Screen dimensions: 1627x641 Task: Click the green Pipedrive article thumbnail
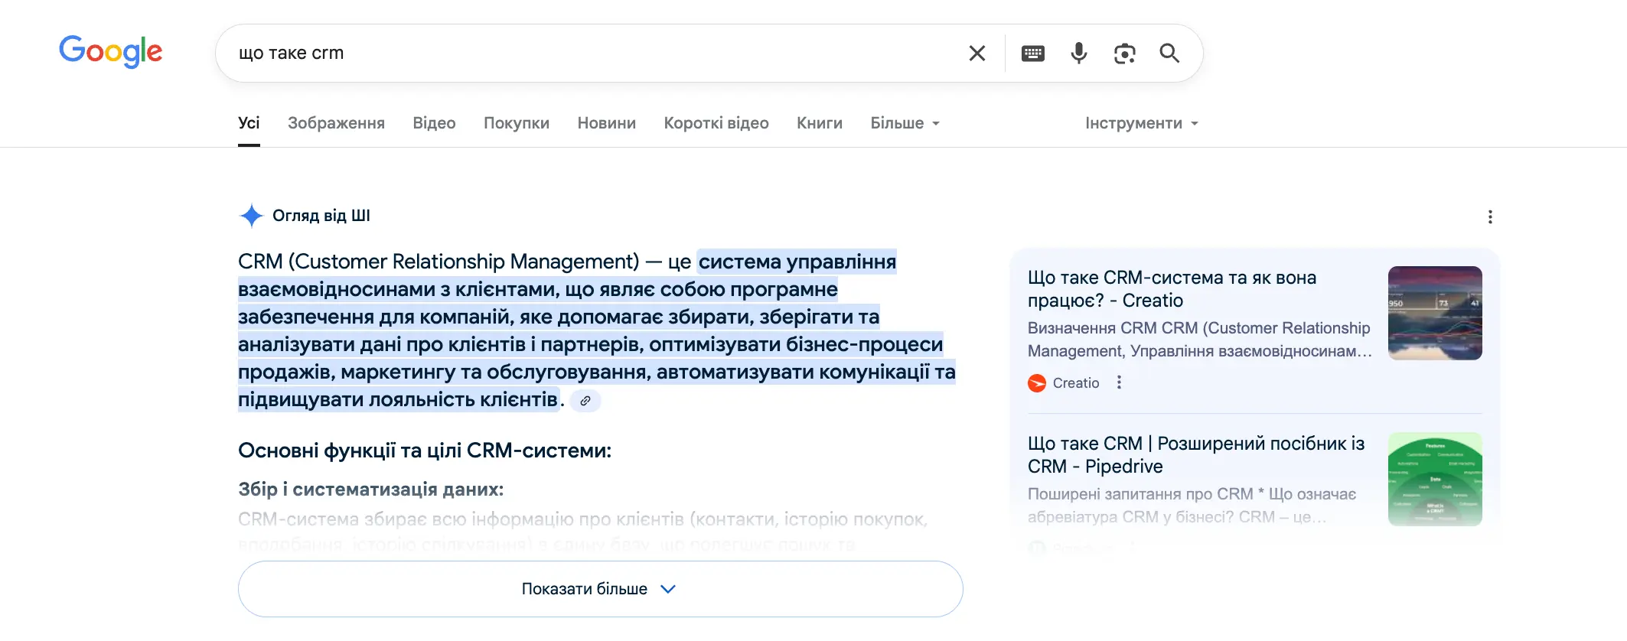(1435, 479)
